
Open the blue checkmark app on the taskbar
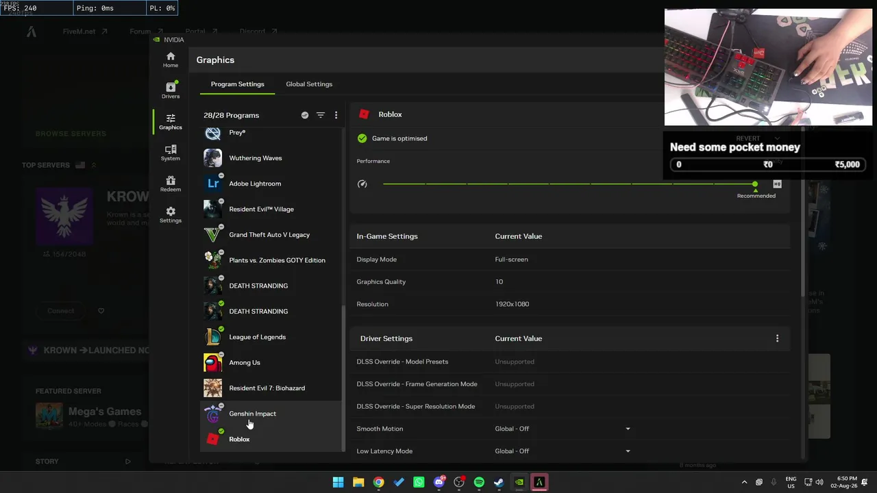[x=399, y=482]
